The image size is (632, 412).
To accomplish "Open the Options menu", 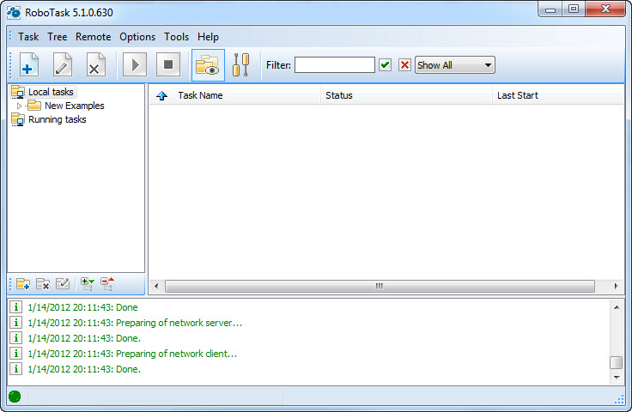I will 137,37.
